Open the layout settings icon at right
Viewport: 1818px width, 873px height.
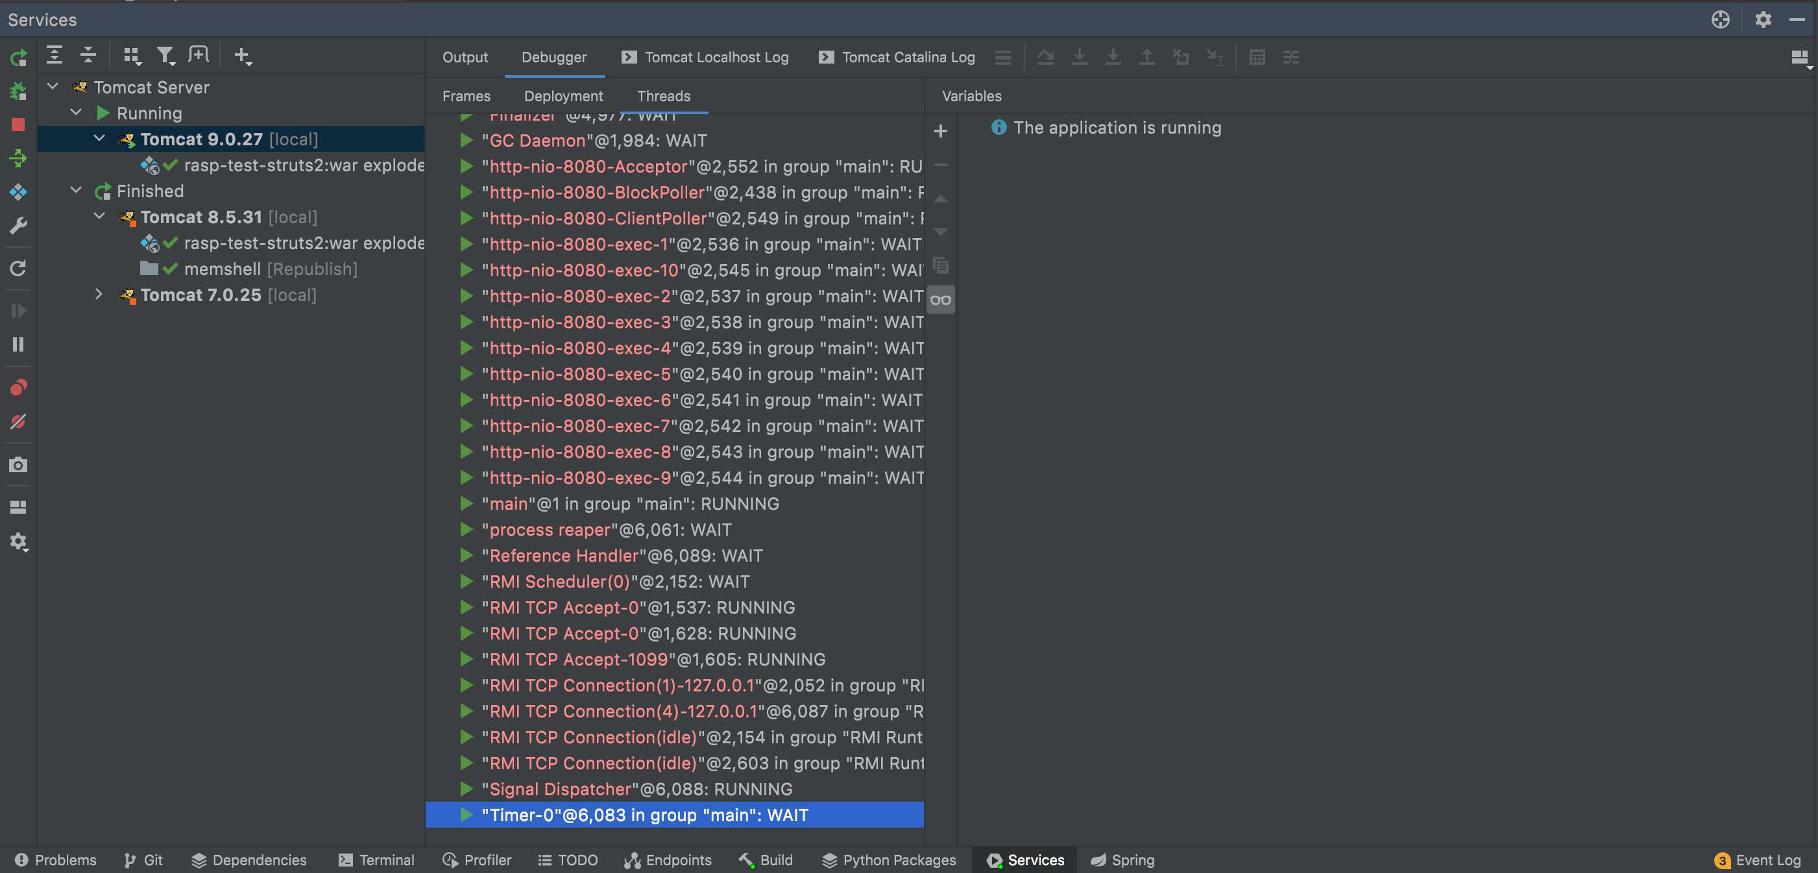pos(1800,58)
